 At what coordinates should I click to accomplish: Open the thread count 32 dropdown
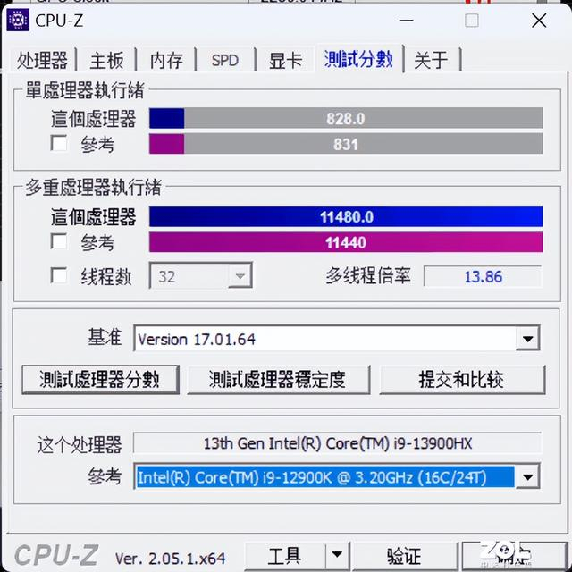pos(201,276)
